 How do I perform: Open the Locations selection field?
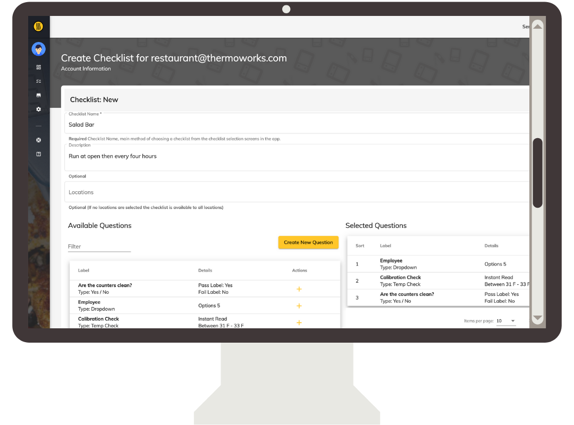[297, 192]
